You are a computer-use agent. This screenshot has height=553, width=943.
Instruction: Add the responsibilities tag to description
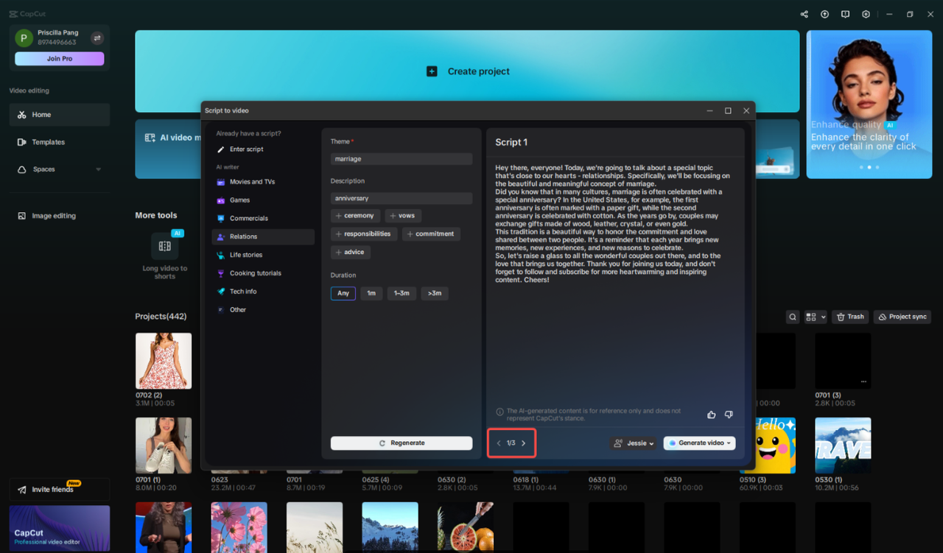364,234
